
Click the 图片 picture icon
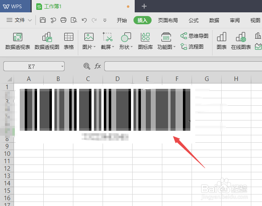(89, 37)
